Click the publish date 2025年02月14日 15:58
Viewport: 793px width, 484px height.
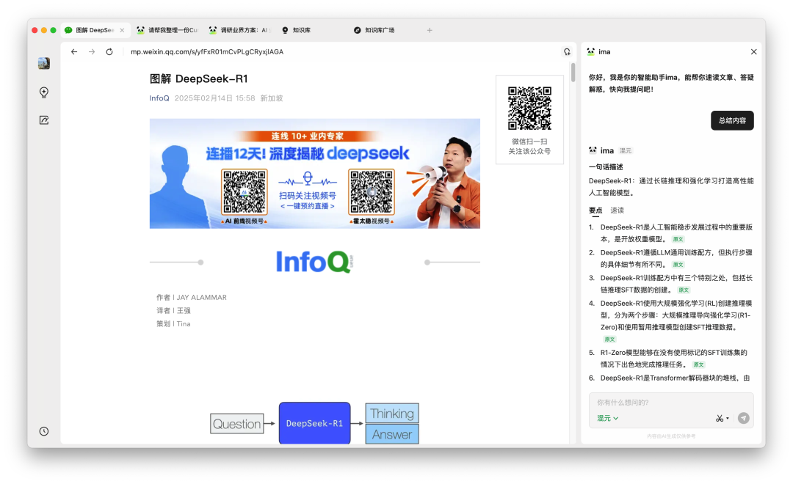[214, 98]
